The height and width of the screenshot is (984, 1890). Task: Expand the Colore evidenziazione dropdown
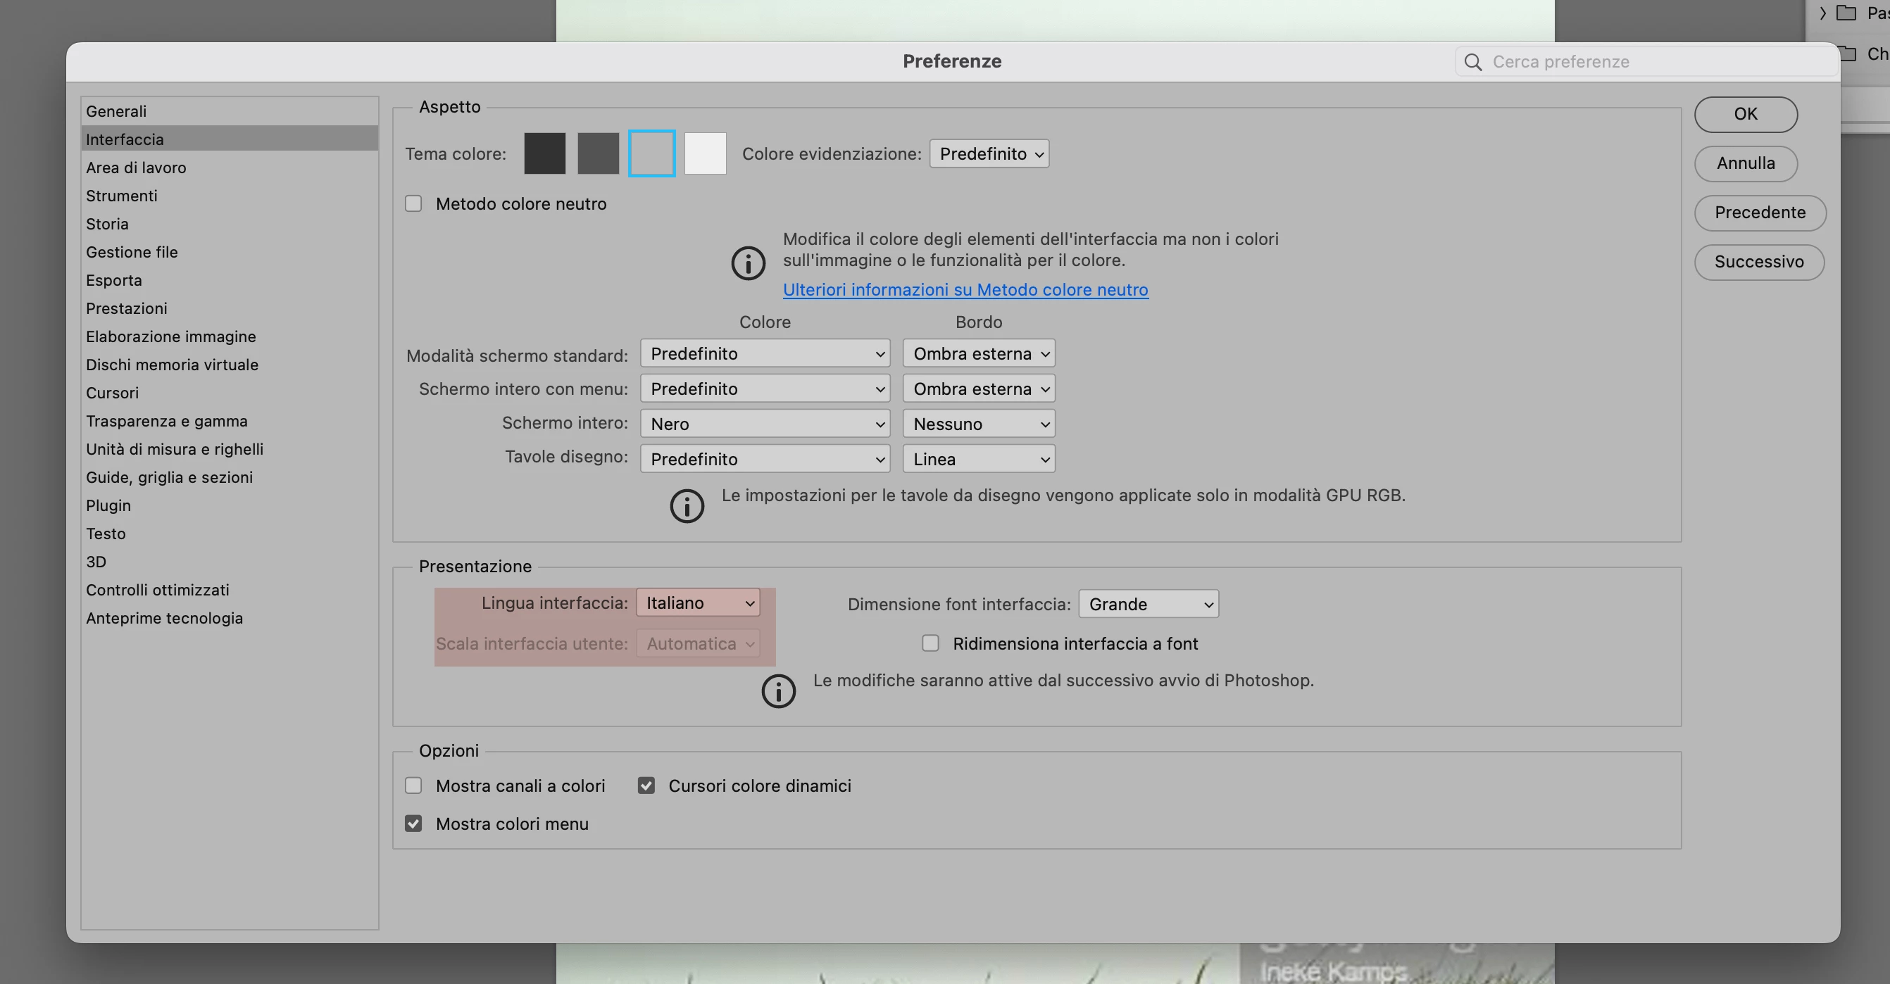coord(989,153)
